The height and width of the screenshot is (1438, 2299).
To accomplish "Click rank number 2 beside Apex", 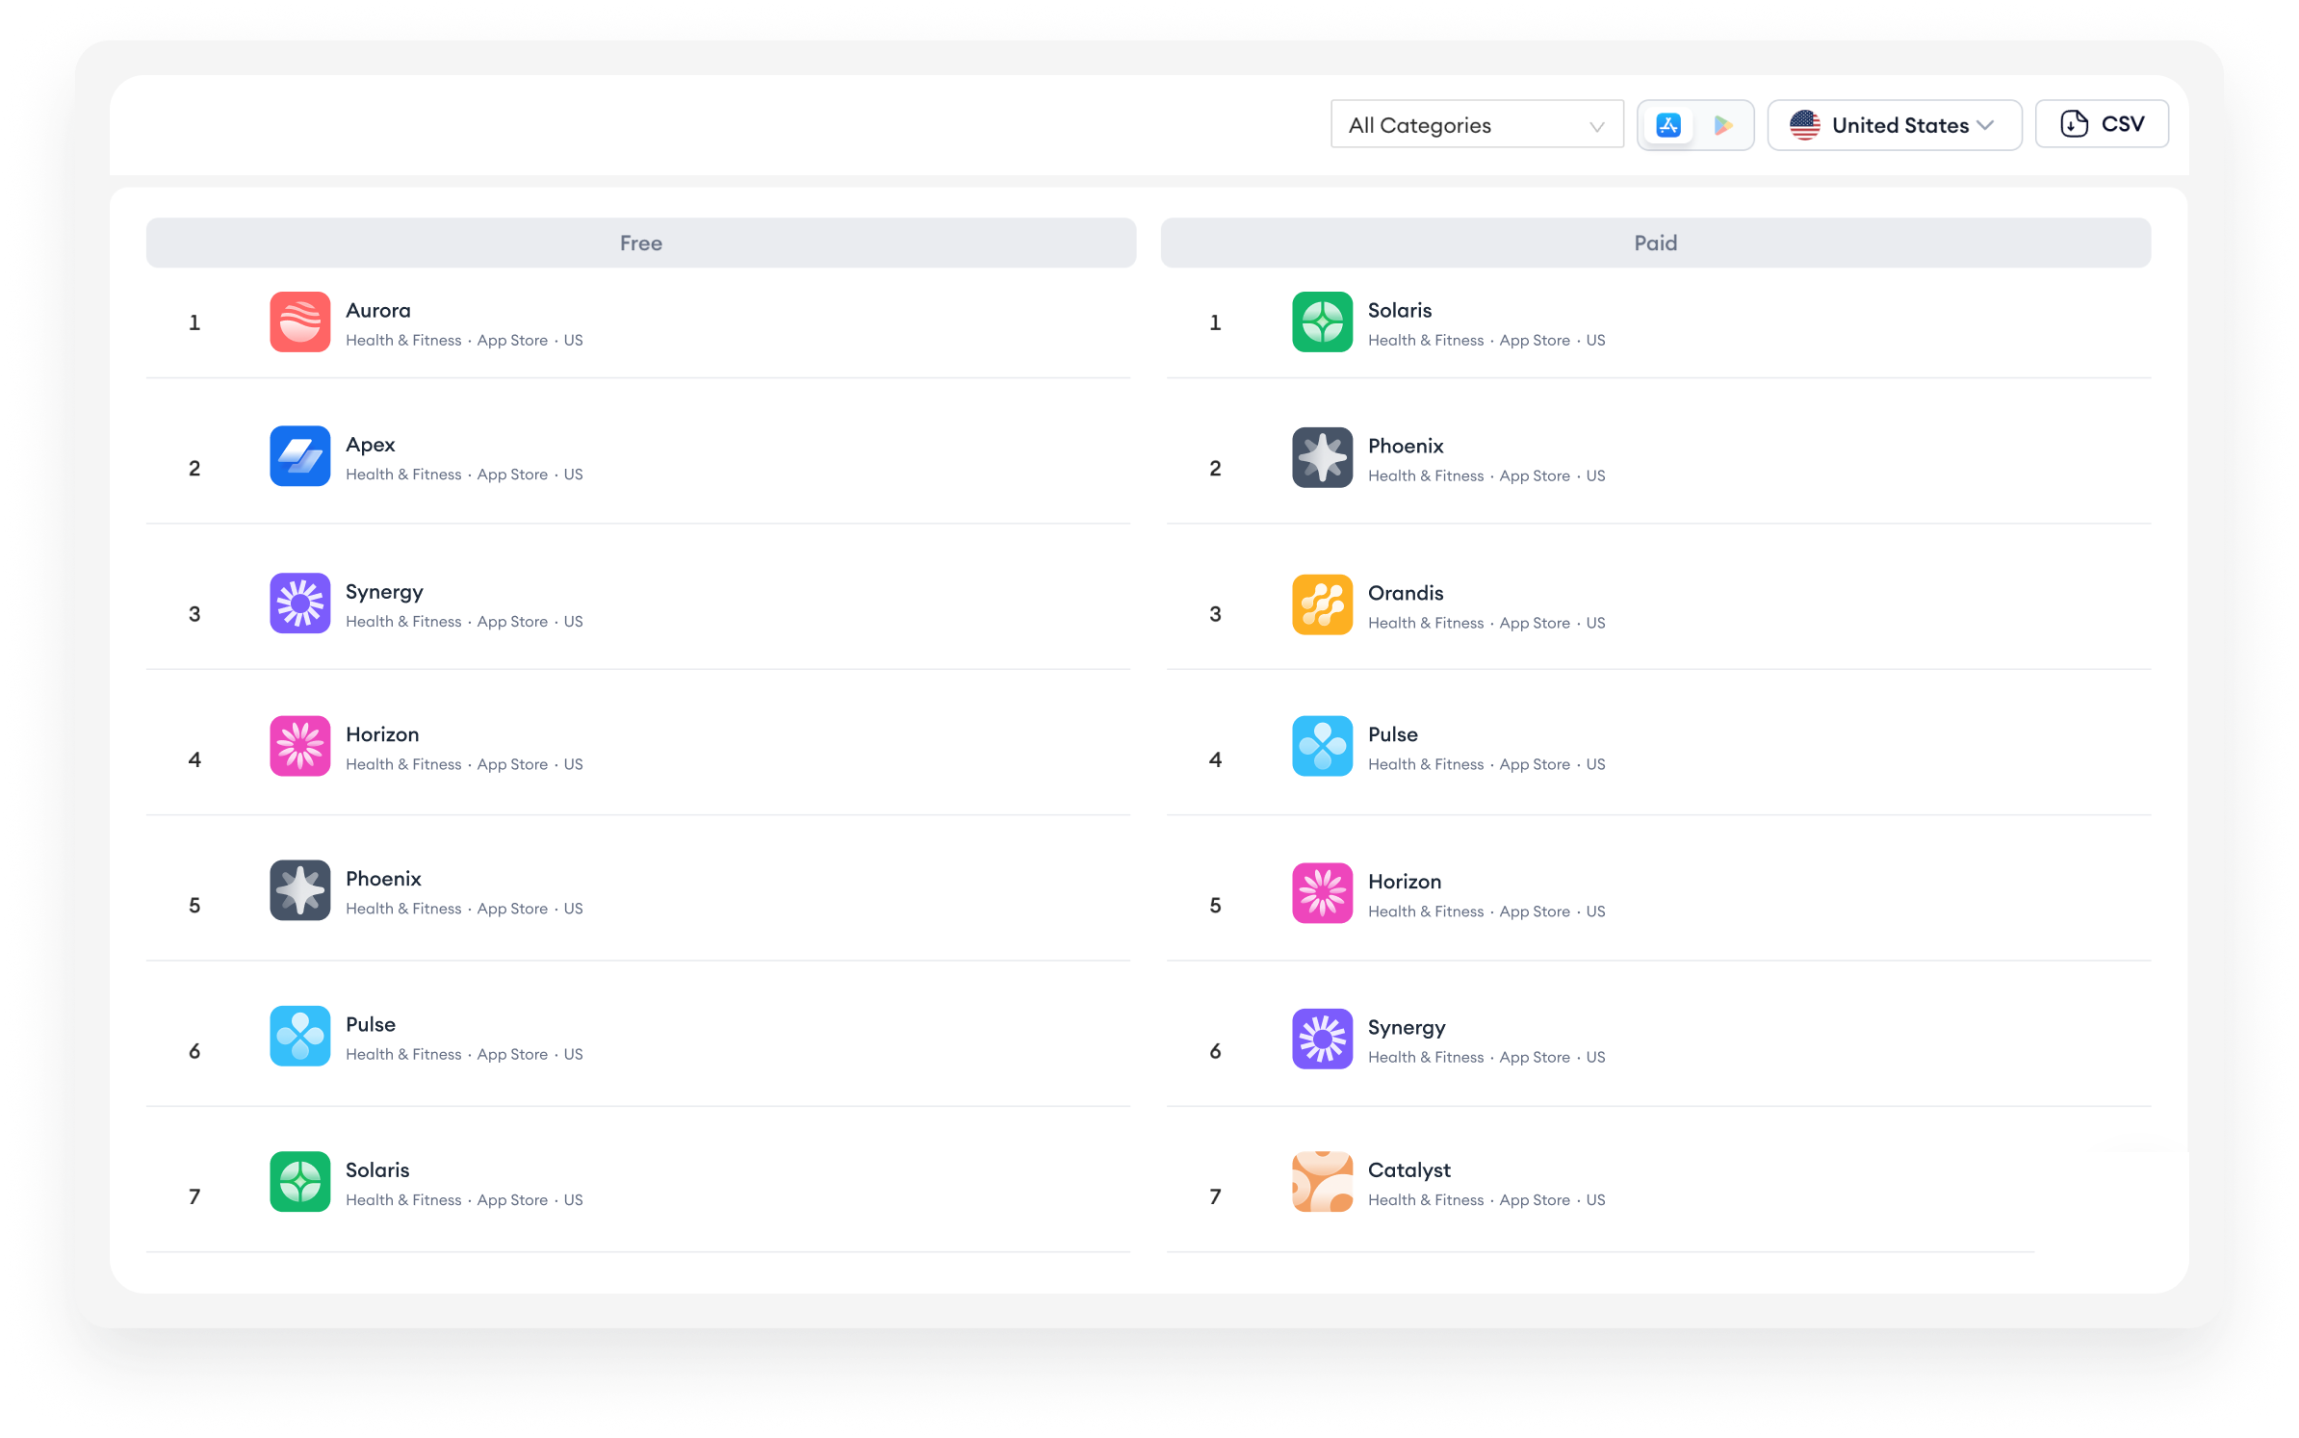I will [194, 468].
